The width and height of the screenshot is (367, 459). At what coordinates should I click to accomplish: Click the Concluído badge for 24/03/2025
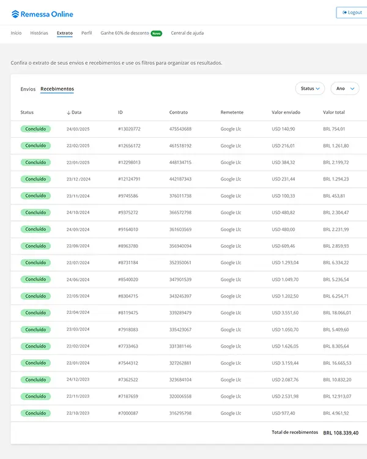pos(35,129)
